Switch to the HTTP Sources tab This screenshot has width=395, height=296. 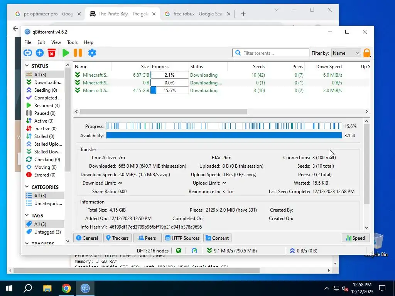click(182, 238)
